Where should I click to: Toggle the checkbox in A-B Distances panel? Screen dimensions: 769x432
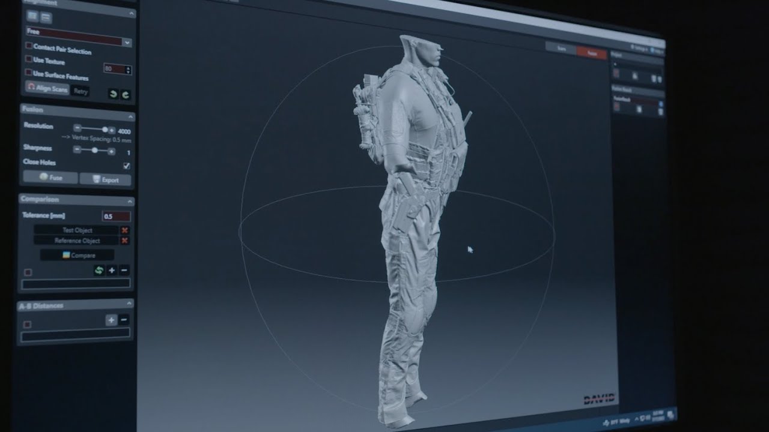pyautogui.click(x=27, y=324)
